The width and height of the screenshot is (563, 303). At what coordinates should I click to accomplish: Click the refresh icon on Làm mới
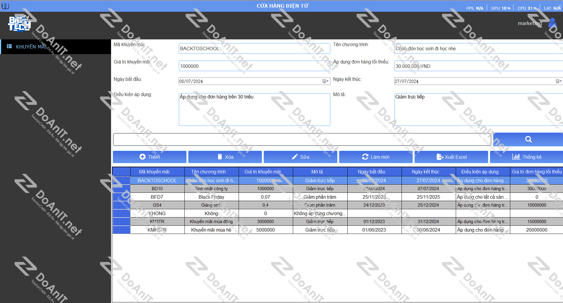pos(365,157)
